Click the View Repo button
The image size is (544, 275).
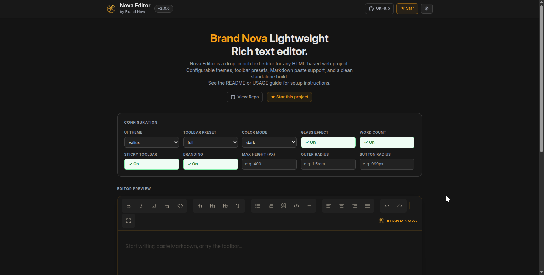click(245, 97)
